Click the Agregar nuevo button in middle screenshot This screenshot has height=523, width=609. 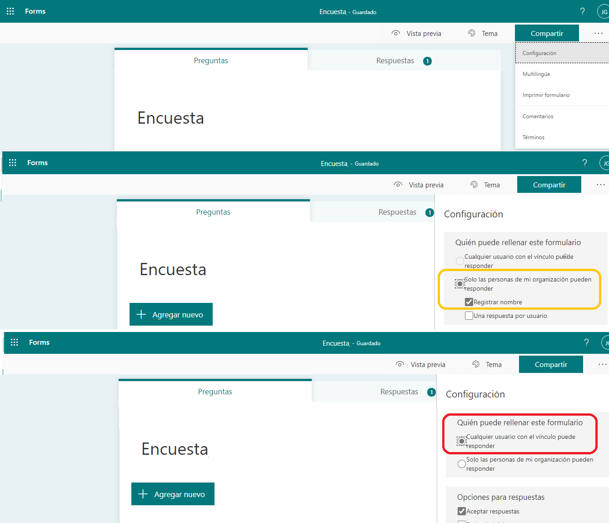pos(171,314)
